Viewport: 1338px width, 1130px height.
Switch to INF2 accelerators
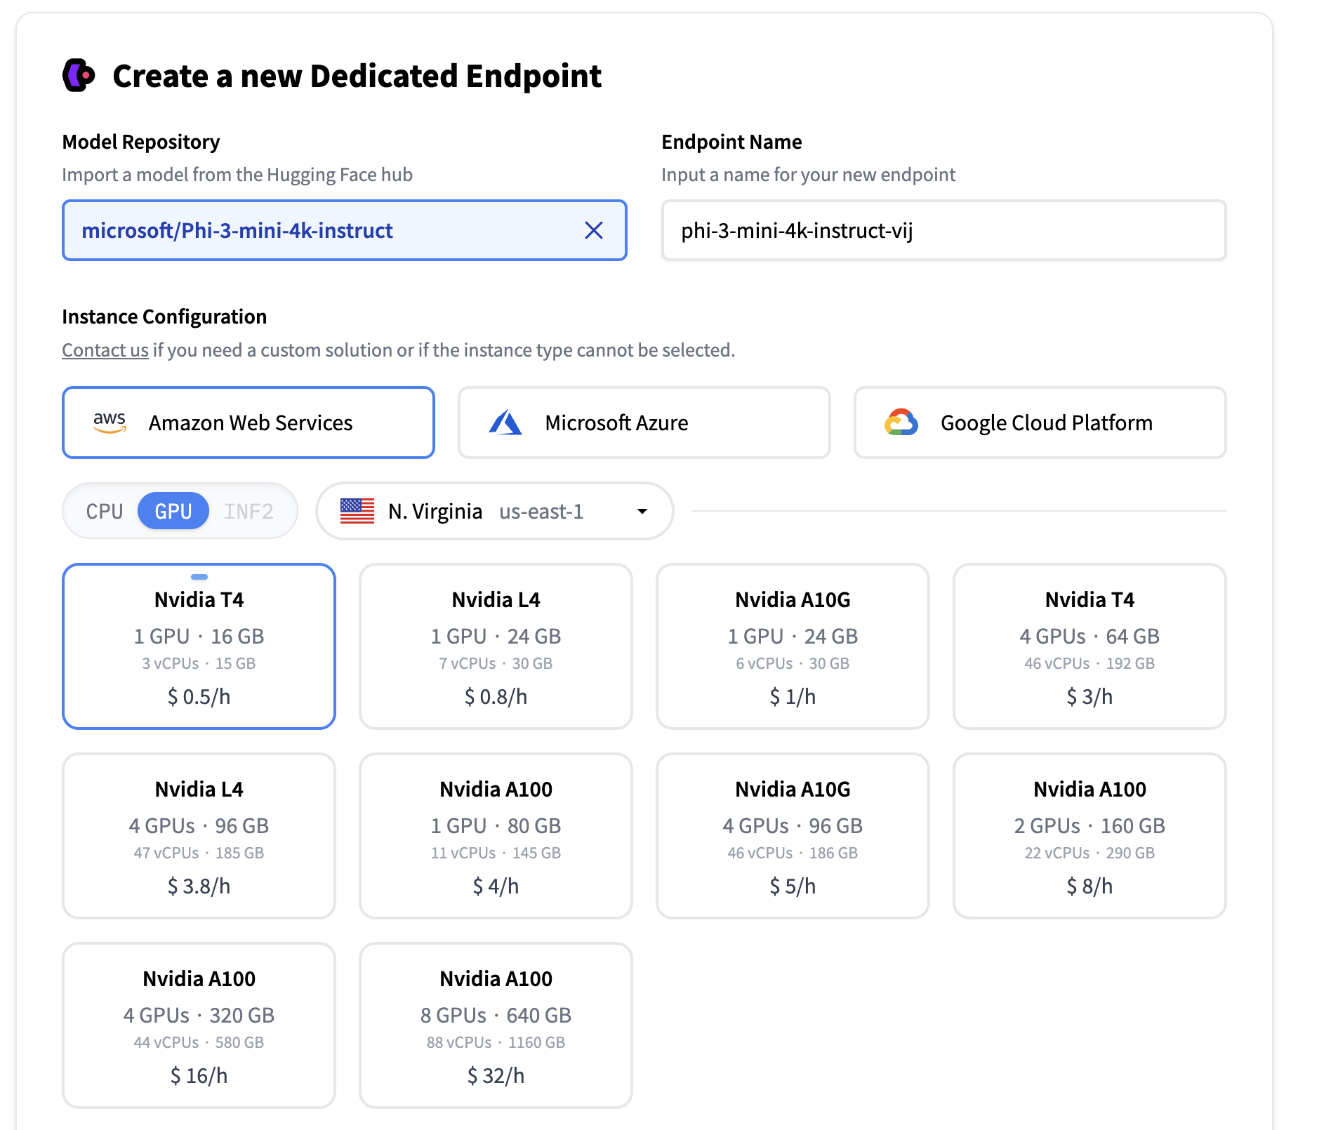[249, 511]
